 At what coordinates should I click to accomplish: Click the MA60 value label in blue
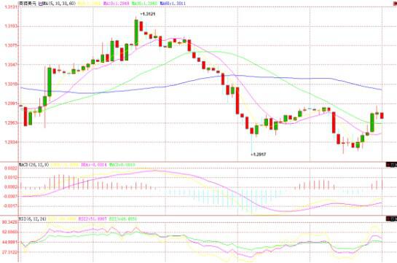pos(173,4)
